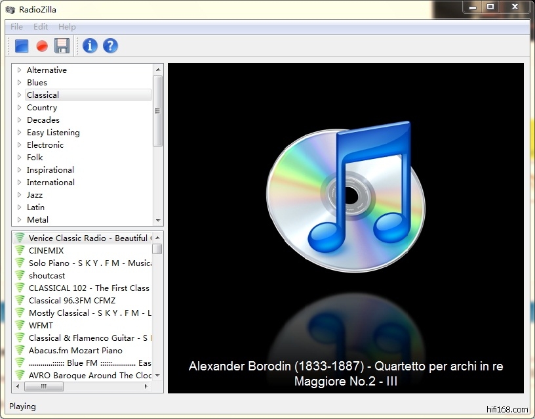Select the CINEMIX station signal icon
Screen dimensions: 535x419
point(20,250)
